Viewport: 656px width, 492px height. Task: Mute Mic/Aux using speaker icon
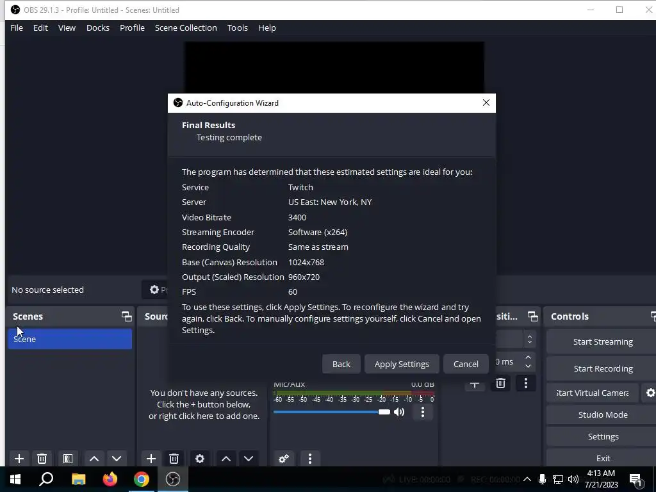[399, 412]
